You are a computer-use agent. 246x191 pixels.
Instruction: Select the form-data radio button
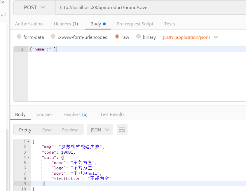[x=19, y=37]
